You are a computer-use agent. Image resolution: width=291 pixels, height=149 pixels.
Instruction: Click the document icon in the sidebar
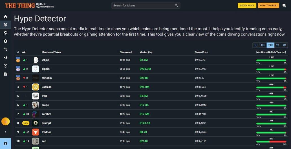[x=5, y=74]
